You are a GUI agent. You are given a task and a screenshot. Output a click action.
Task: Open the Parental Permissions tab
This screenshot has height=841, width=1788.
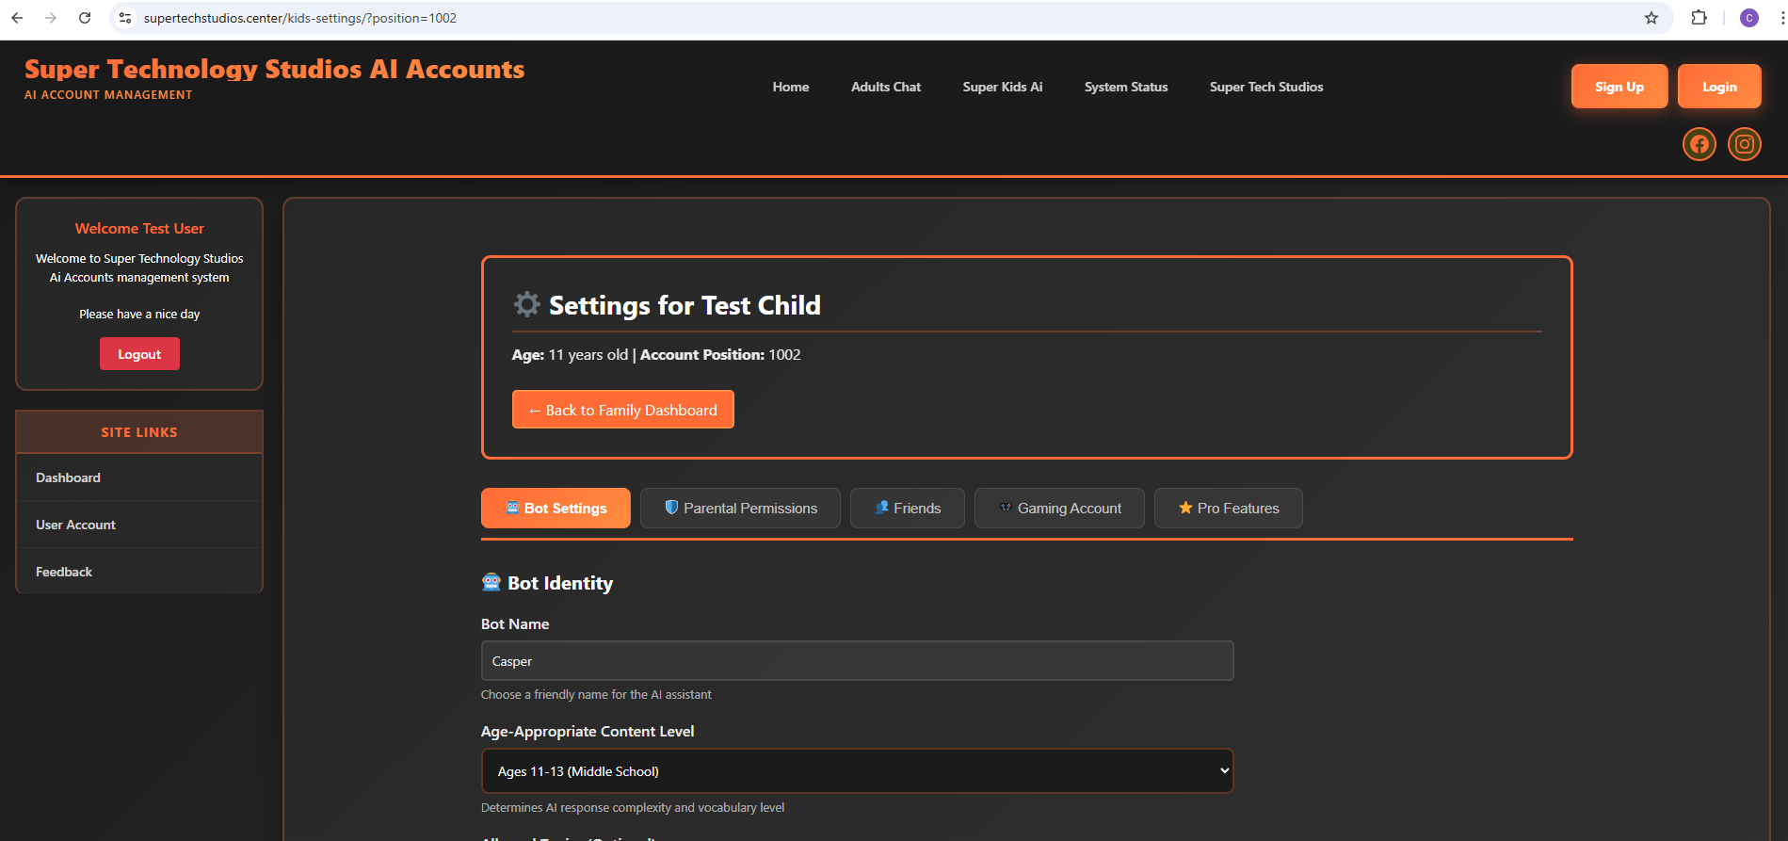tap(740, 509)
